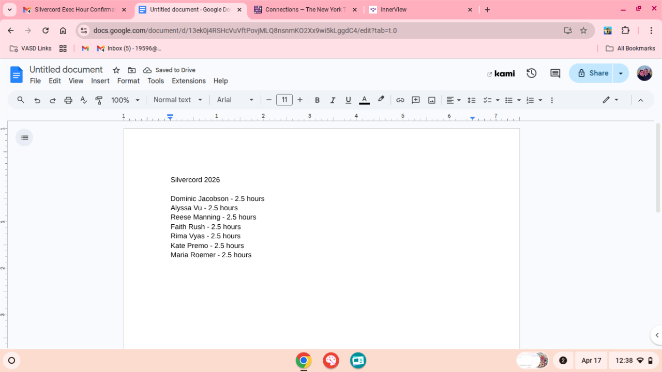Open the Tools menu
This screenshot has height=372, width=662.
click(x=156, y=81)
